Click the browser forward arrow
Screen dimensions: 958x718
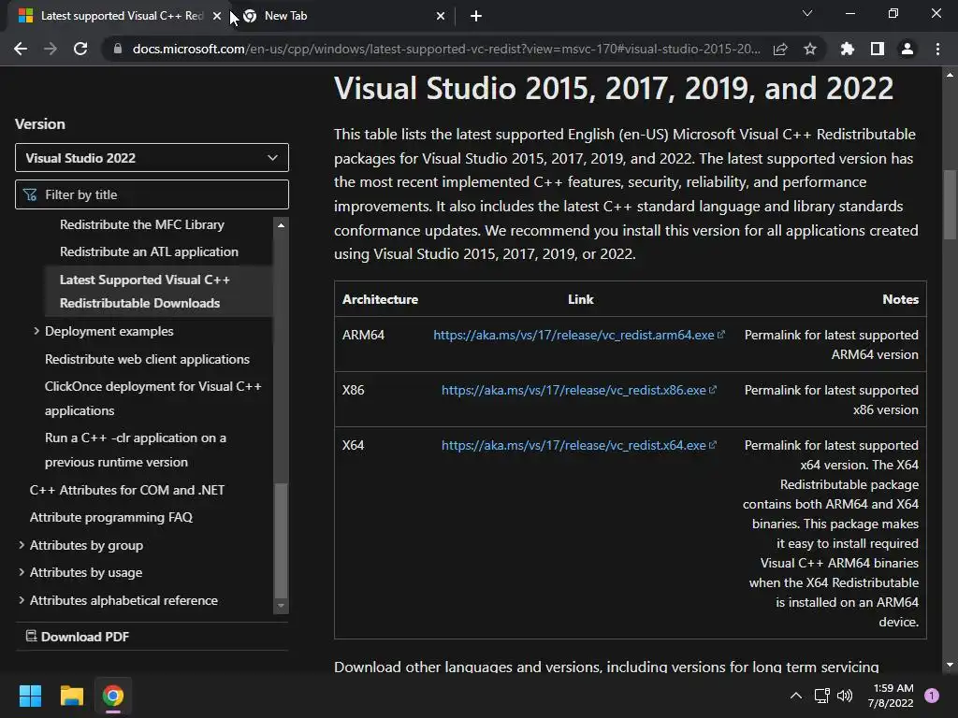pos(51,49)
